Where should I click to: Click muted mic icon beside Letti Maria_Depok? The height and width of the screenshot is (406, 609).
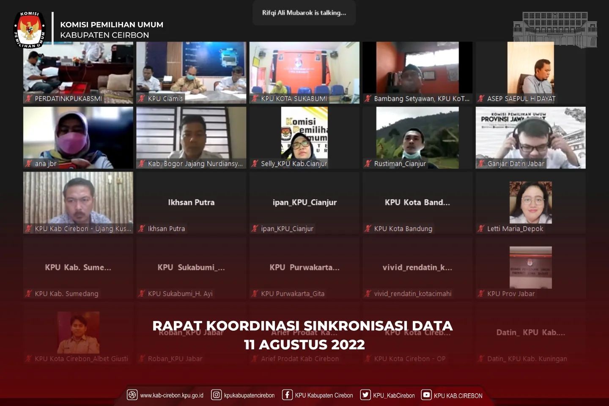481,229
